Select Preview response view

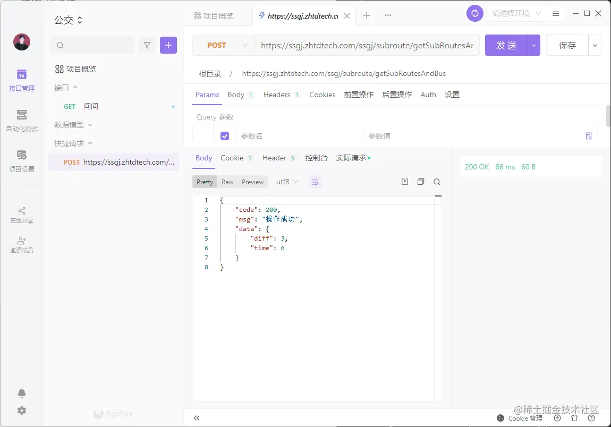tap(252, 182)
